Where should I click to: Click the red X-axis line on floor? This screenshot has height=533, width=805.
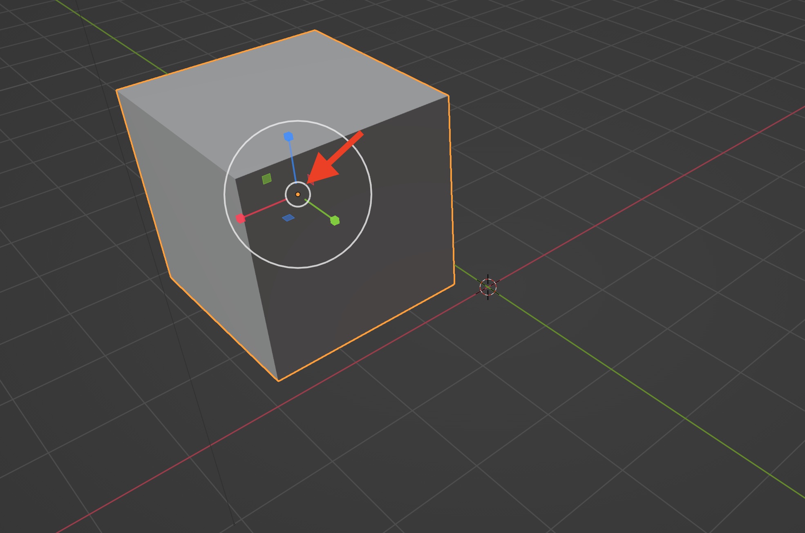point(613,217)
